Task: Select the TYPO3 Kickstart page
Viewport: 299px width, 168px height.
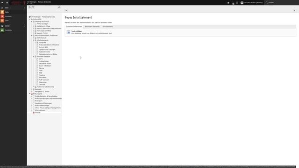Action: tap(43, 24)
